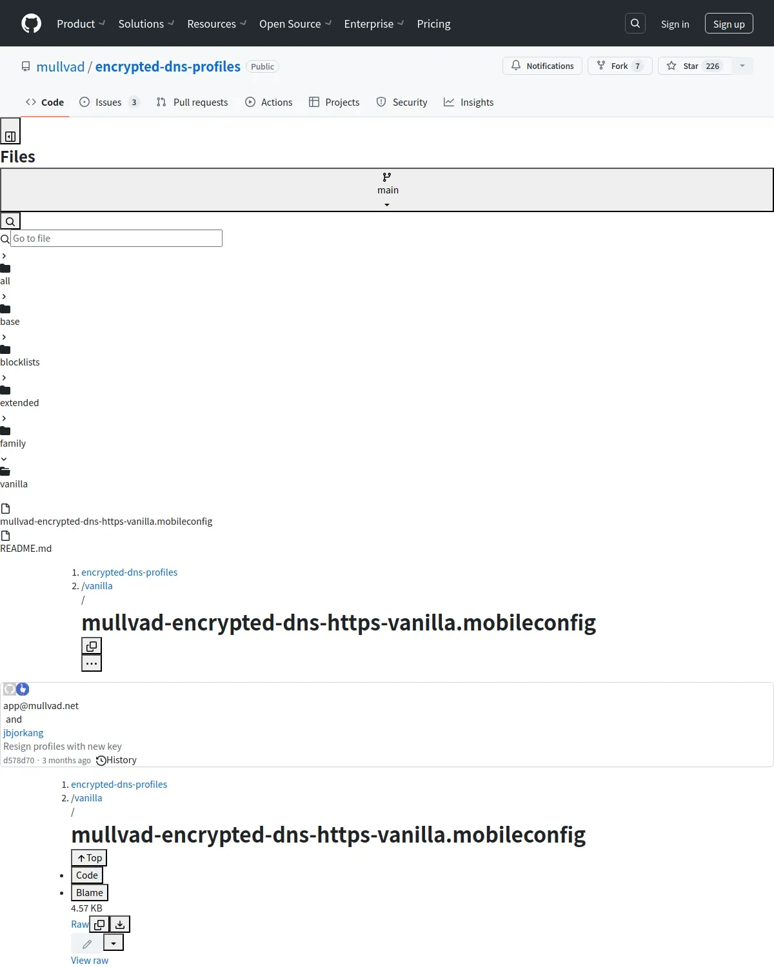Toggle the file tree side panel icon

tap(10, 132)
